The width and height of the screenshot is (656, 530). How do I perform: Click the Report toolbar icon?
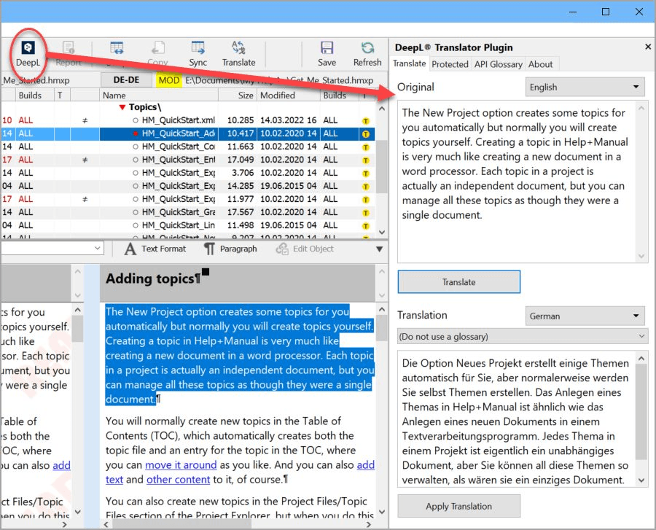(69, 53)
